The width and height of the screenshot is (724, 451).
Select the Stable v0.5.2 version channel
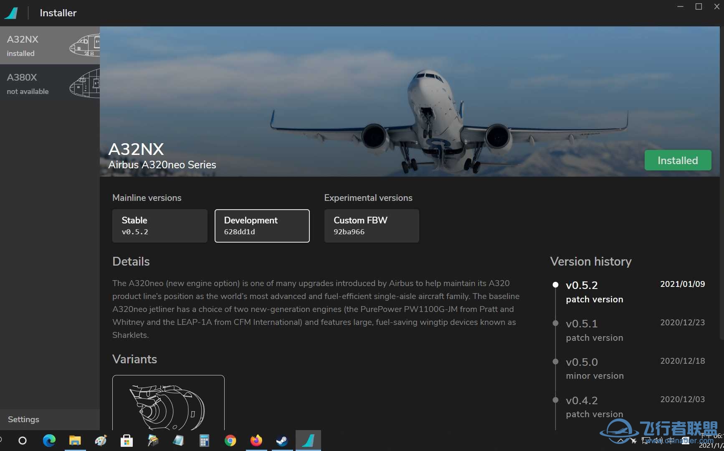(159, 225)
